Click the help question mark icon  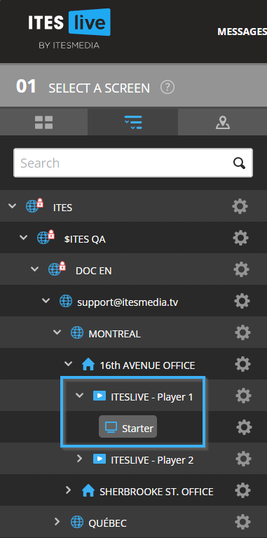(167, 88)
